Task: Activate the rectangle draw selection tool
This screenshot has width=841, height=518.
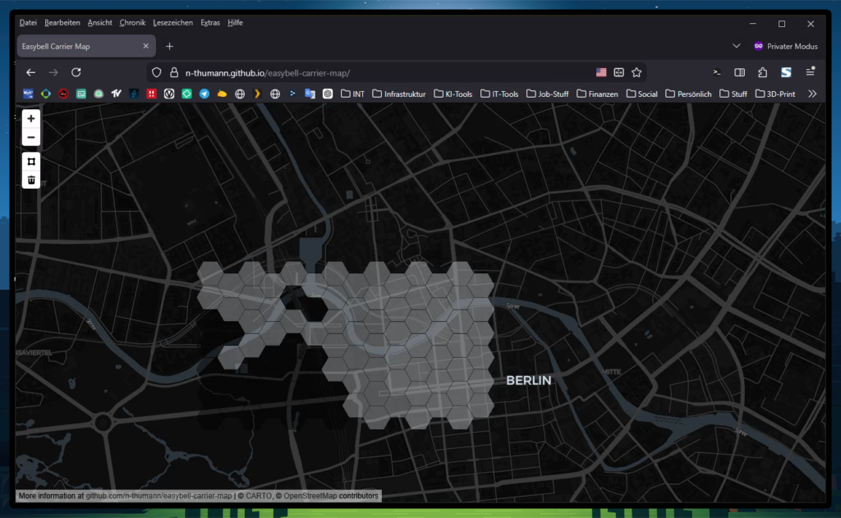Action: point(31,161)
